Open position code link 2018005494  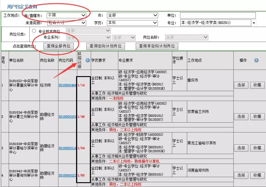pyautogui.click(x=68, y=85)
